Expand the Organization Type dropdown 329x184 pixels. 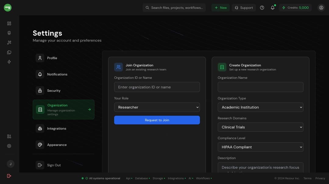260,107
